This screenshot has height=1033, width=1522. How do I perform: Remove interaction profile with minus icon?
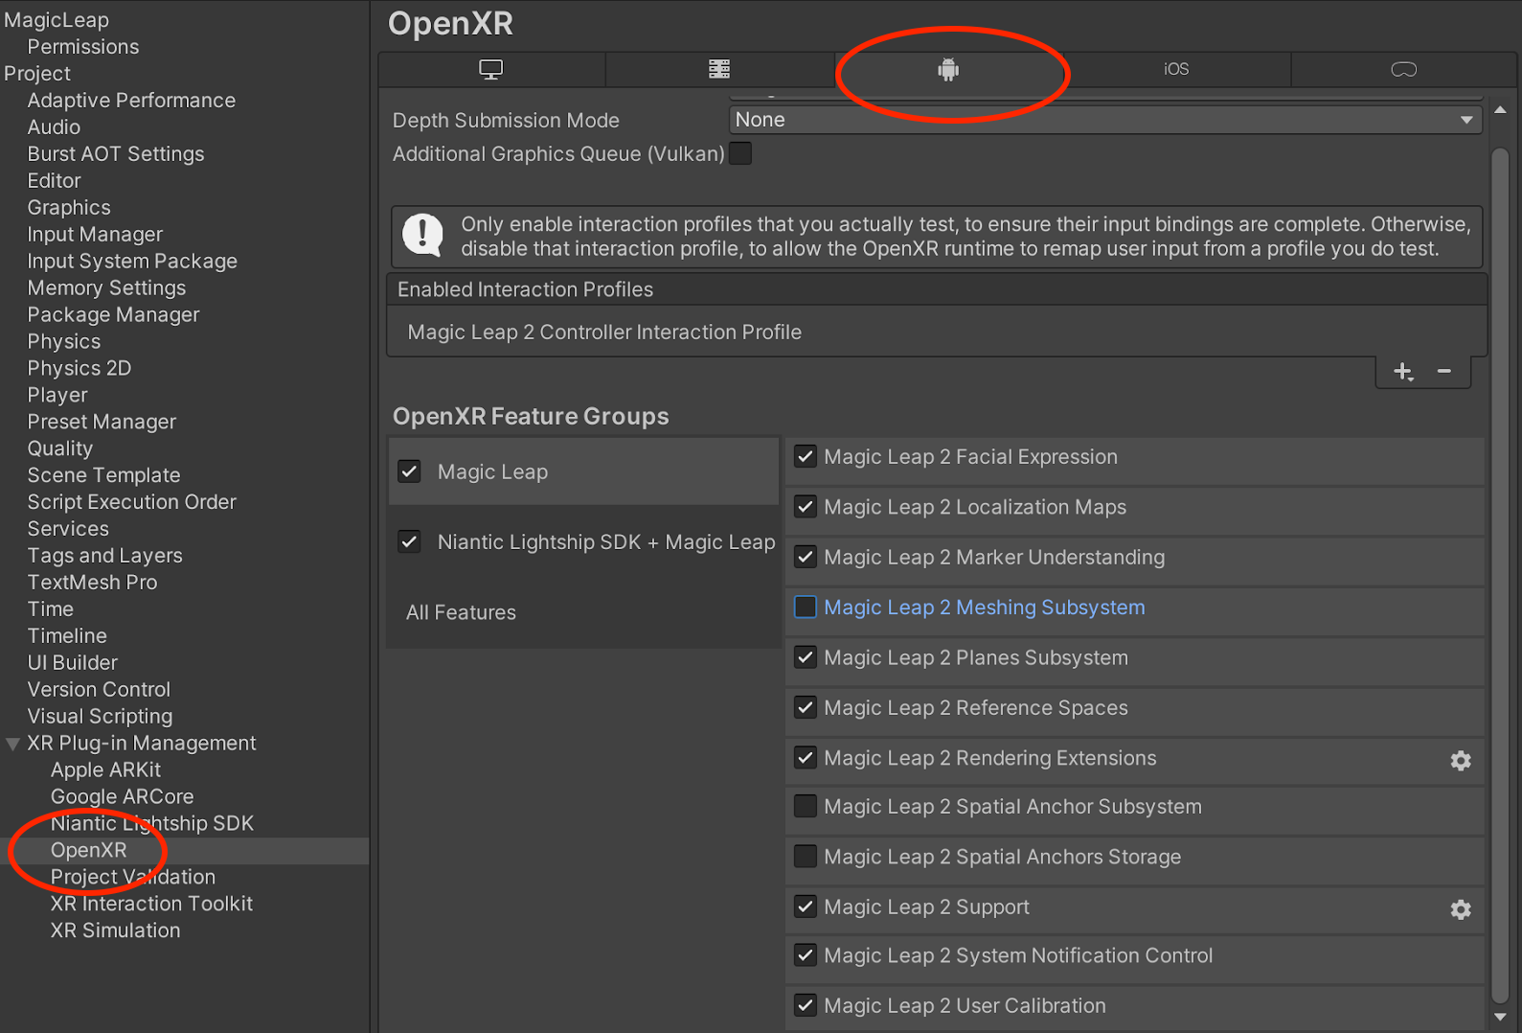(x=1444, y=371)
